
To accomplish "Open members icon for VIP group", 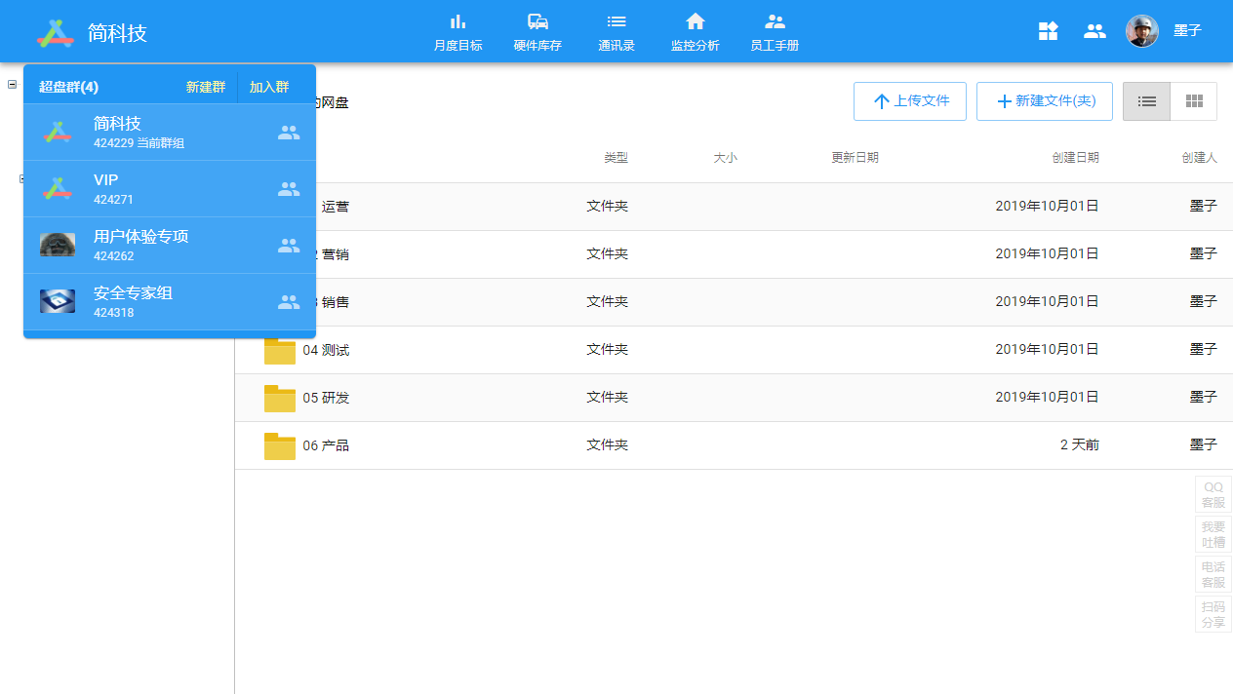I will [289, 189].
